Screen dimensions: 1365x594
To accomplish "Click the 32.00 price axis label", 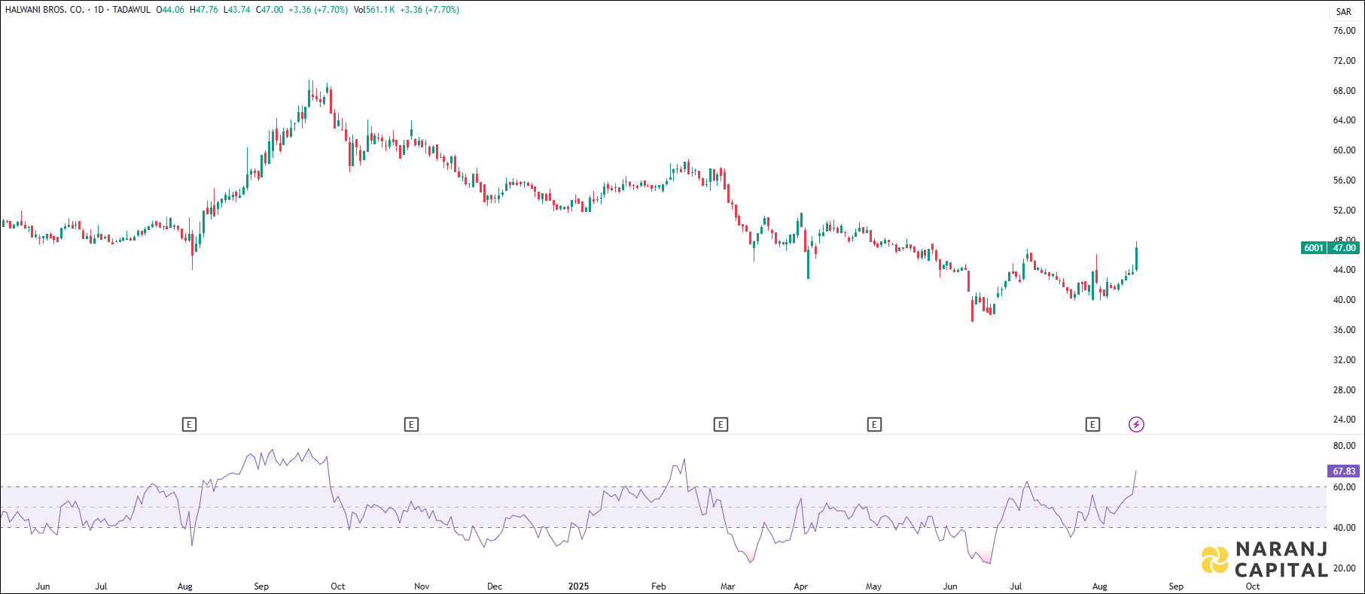I will tap(1345, 360).
